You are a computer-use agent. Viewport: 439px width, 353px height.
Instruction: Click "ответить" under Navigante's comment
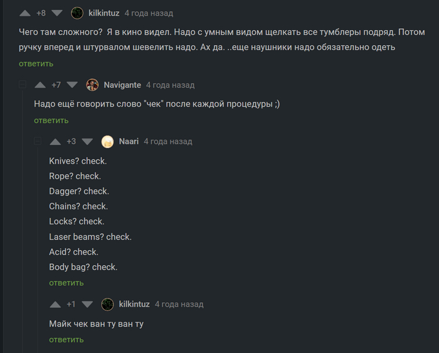[x=51, y=120]
